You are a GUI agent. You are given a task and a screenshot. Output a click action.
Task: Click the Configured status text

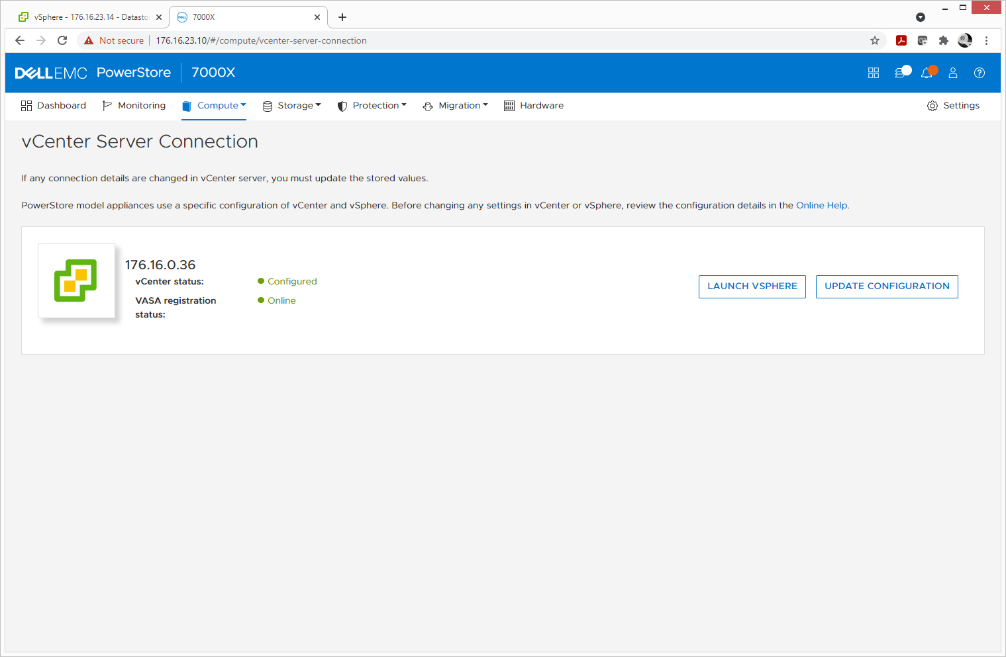292,282
